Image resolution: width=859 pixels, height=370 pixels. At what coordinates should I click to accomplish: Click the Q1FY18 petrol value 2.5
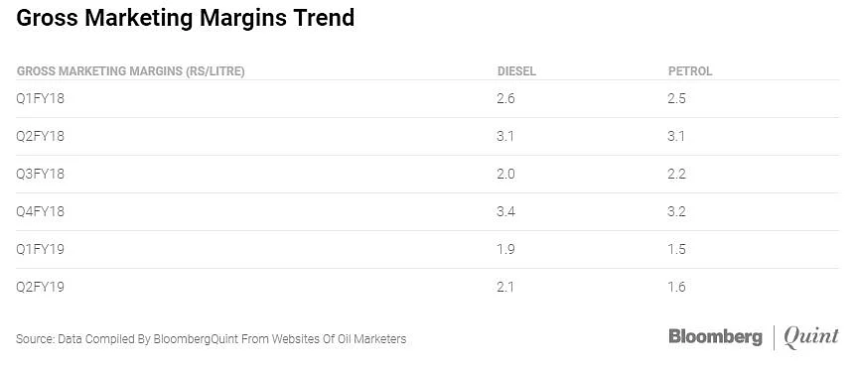(676, 99)
